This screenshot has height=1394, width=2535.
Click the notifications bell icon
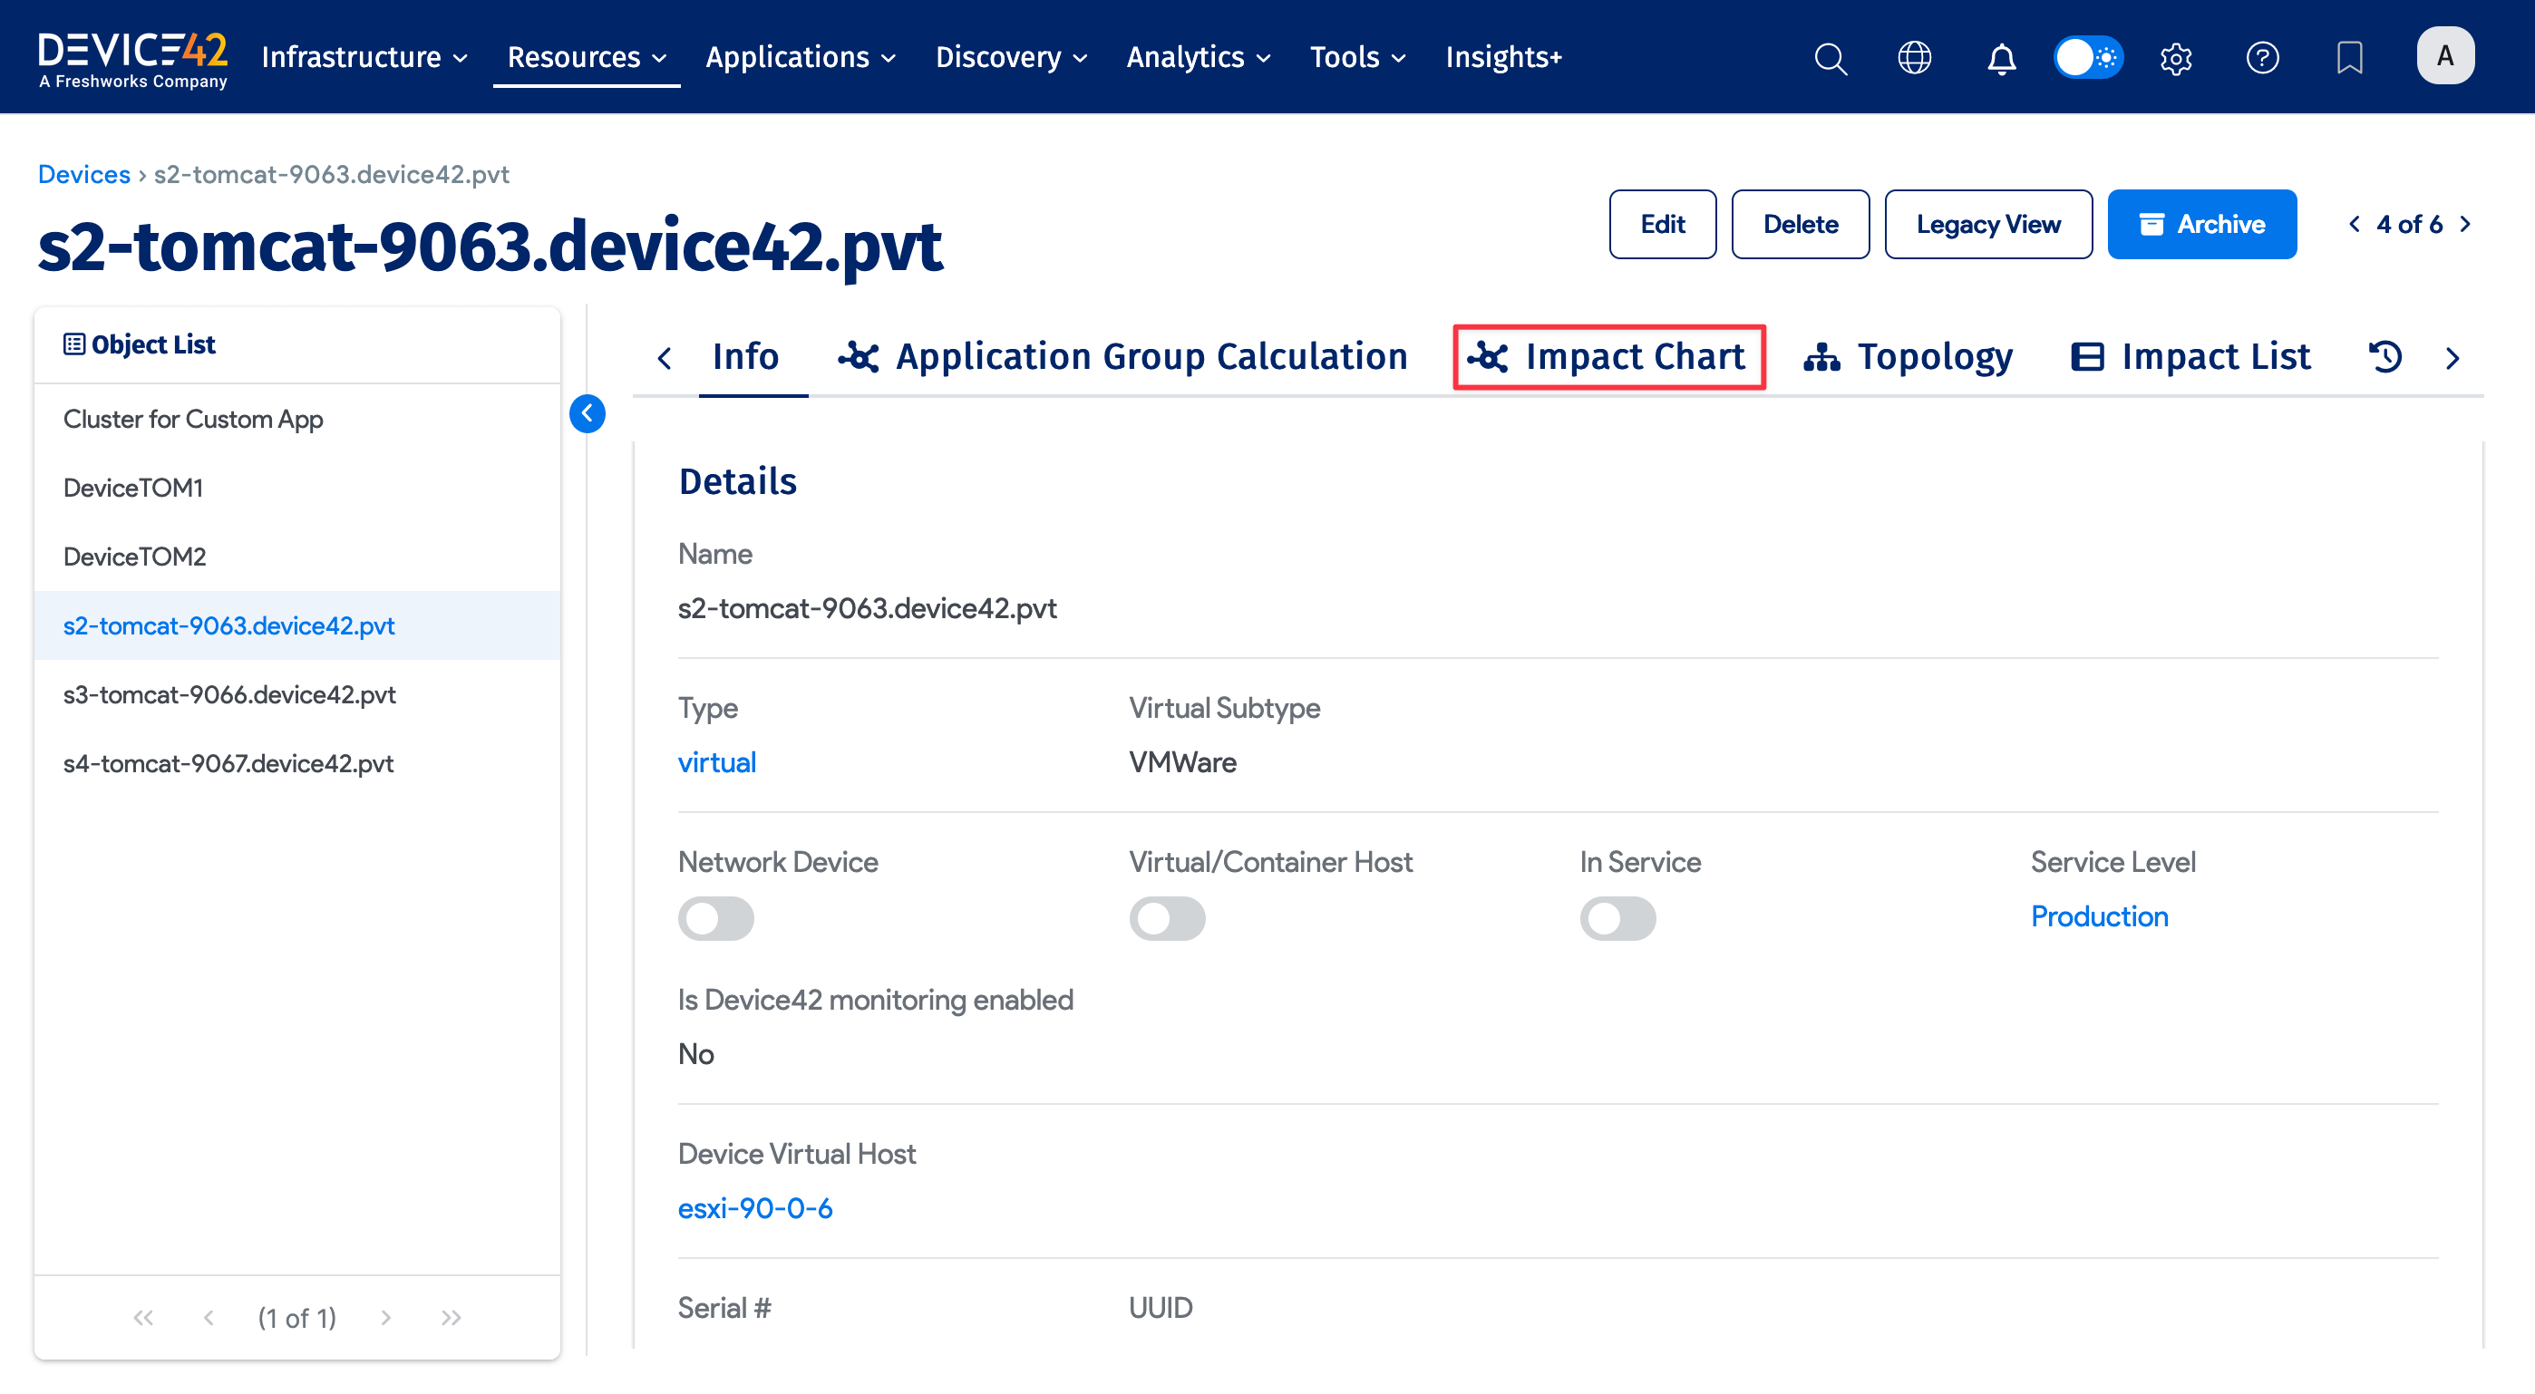tap(2001, 57)
